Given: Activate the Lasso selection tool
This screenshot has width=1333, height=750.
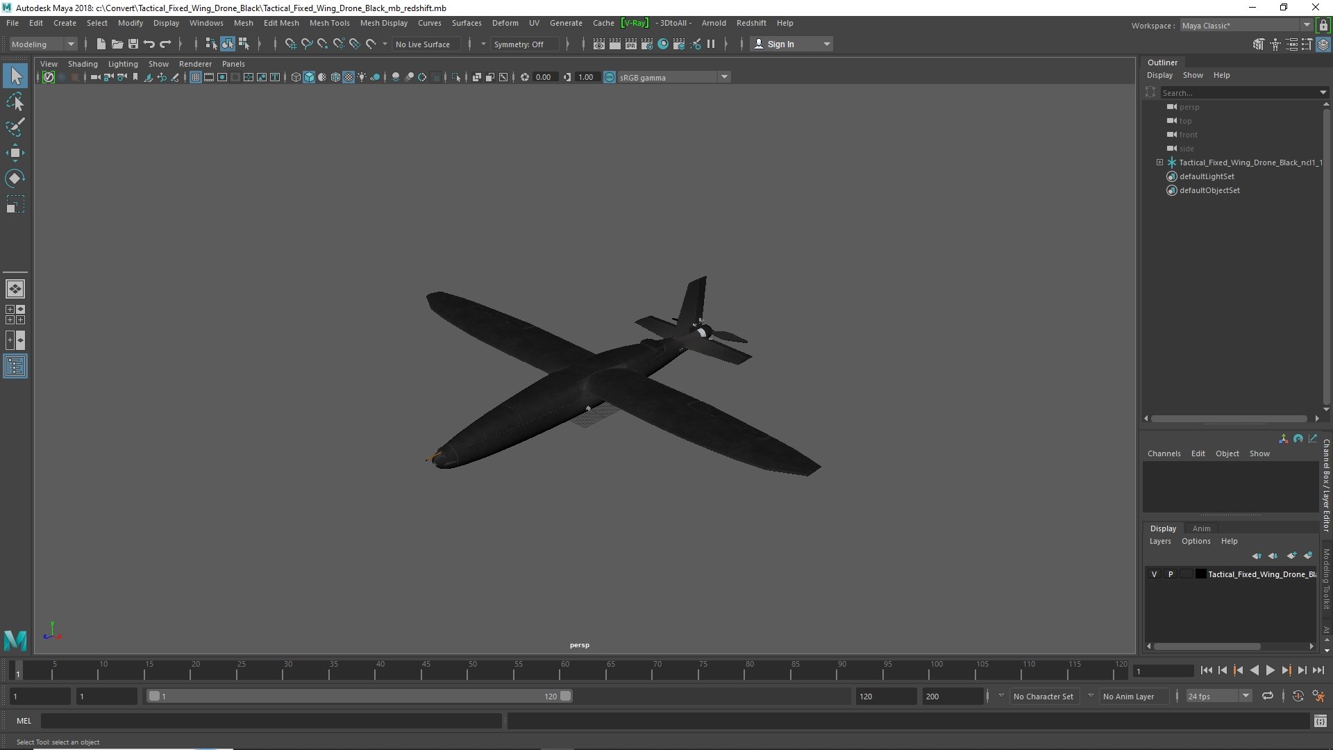Looking at the screenshot, I should 15,102.
